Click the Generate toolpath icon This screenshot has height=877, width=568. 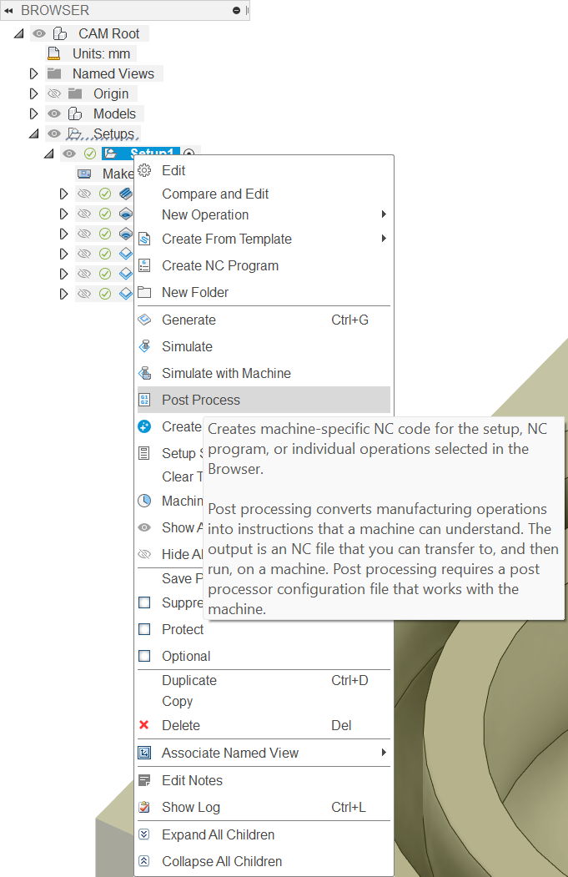click(x=144, y=320)
